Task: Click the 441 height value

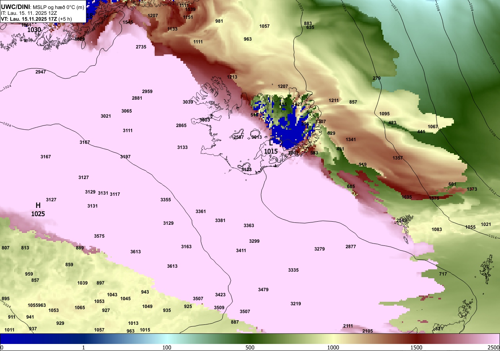Action: pos(421,132)
